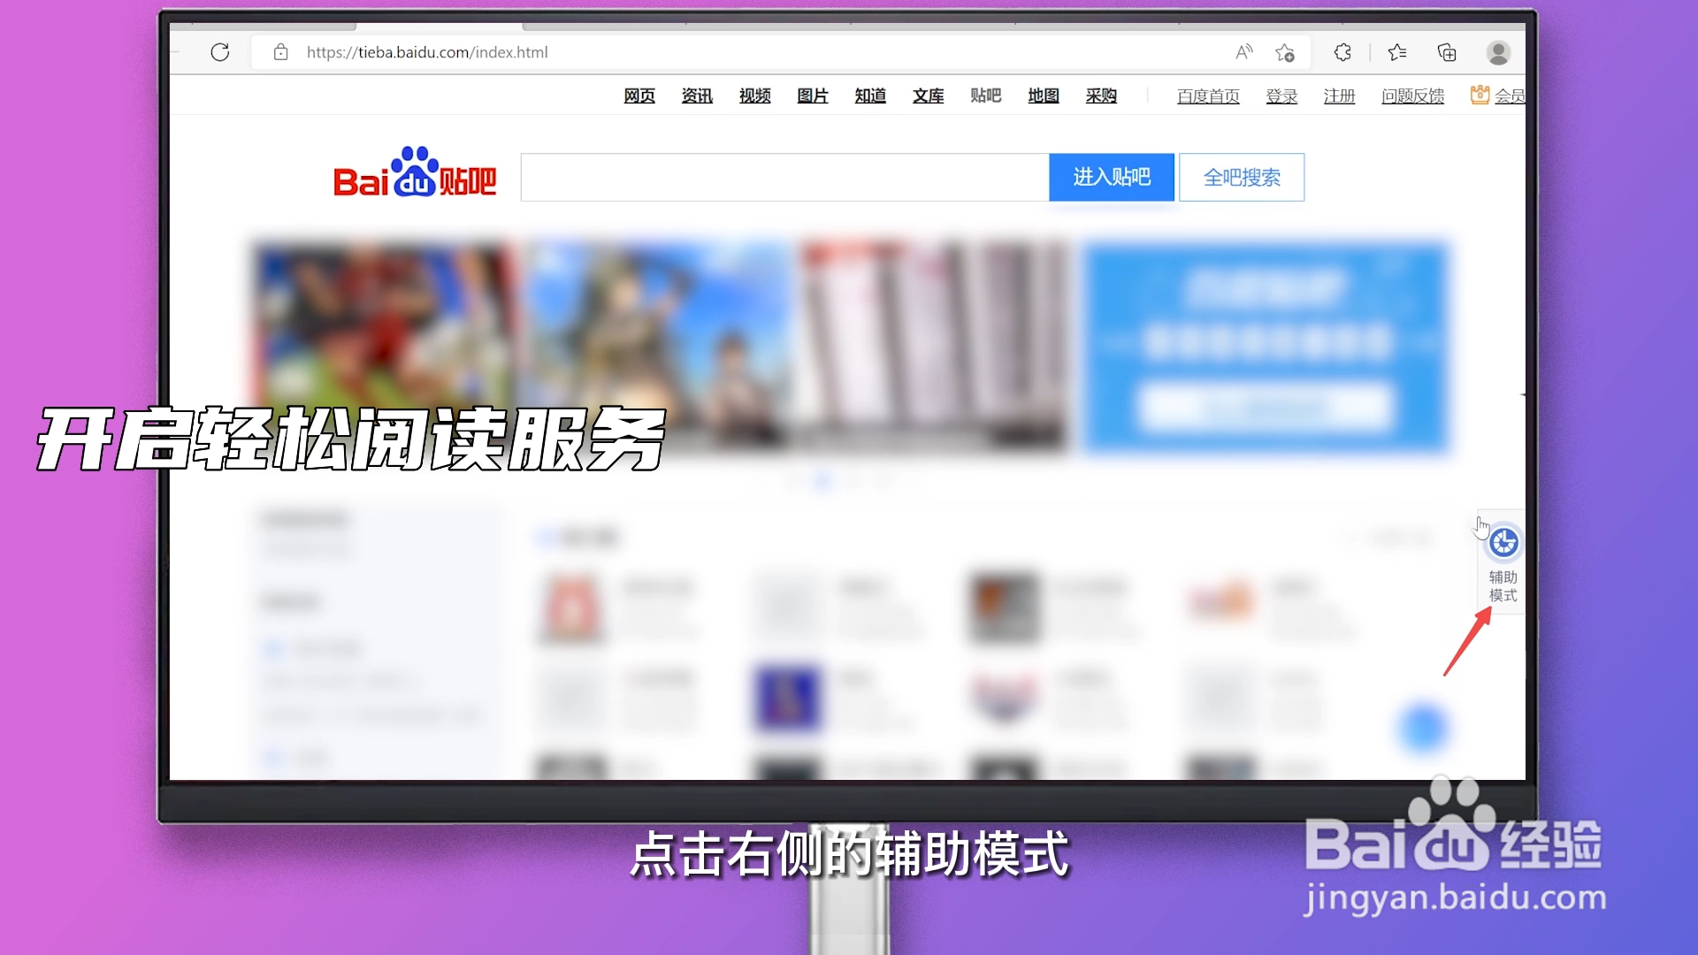Image resolution: width=1698 pixels, height=955 pixels.
Task: Open the 文库 navigation link
Action: [928, 95]
